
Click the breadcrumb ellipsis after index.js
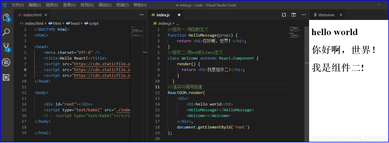[x=178, y=23]
